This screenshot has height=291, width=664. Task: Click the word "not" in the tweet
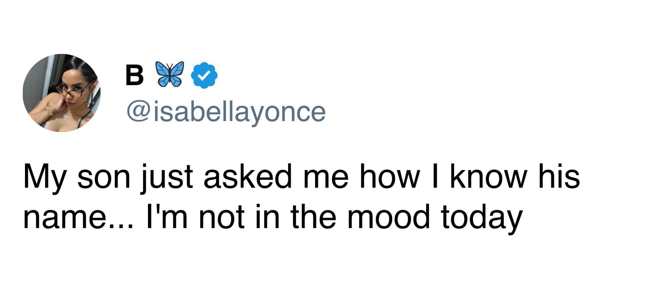tap(222, 218)
